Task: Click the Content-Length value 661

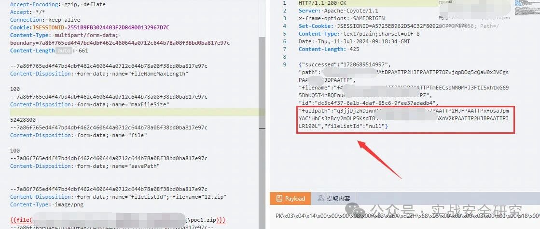Action: click(83, 51)
